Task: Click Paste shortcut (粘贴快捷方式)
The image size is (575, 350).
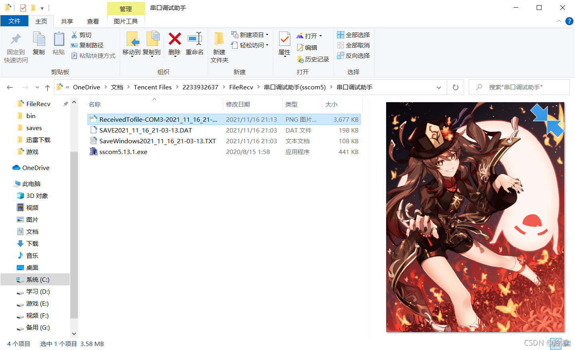Action: click(x=93, y=56)
